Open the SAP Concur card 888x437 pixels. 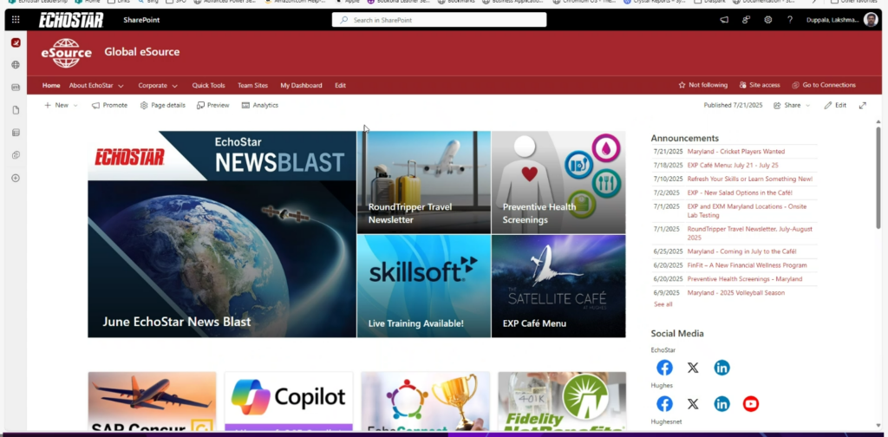click(153, 401)
